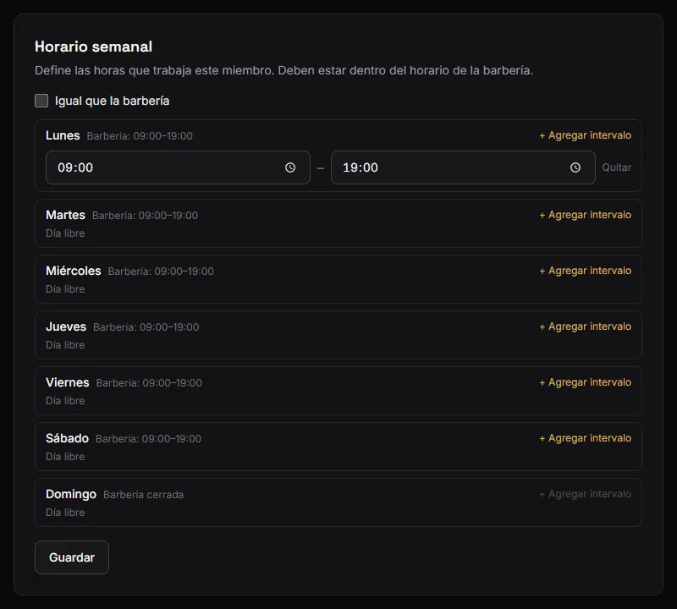Click the Domingo day label

(71, 494)
